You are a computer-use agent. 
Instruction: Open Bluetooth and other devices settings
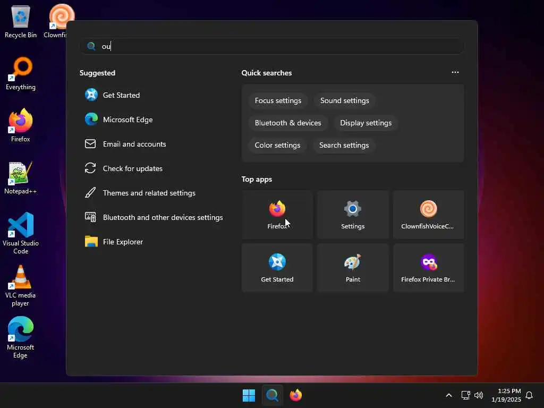point(152,217)
